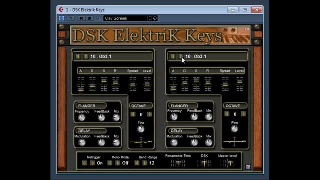Screen dimensions: 320x180
Task: Click the left layer Decay (D) slider
Action: click(x=92, y=84)
